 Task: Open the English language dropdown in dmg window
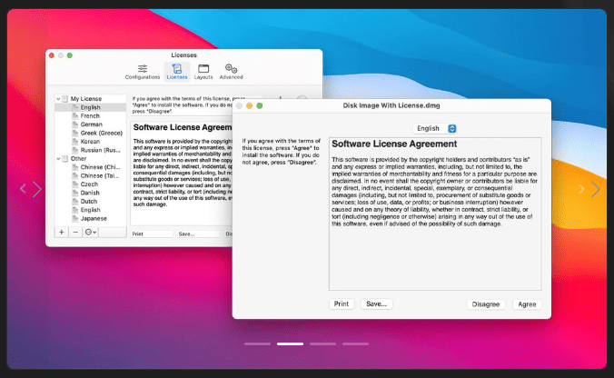(x=435, y=128)
